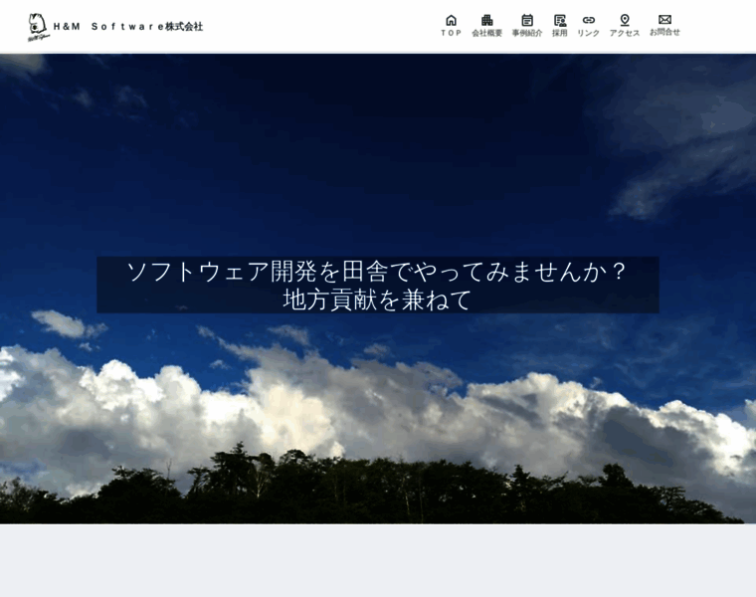Open the 採用 recruitment icon
Screen dimensions: 756x597
point(560,20)
